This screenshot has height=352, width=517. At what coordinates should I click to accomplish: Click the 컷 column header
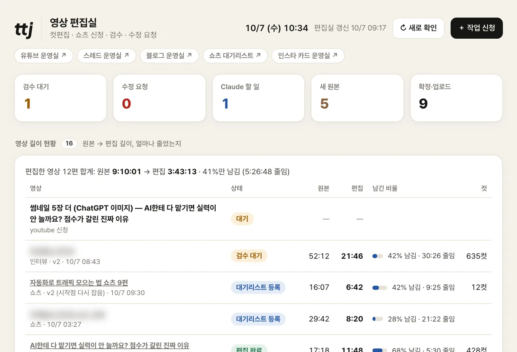(484, 188)
